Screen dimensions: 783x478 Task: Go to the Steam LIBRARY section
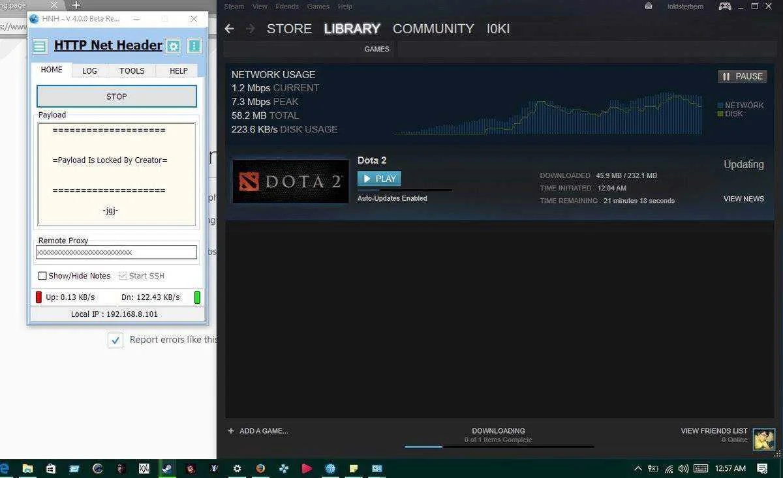(x=352, y=29)
